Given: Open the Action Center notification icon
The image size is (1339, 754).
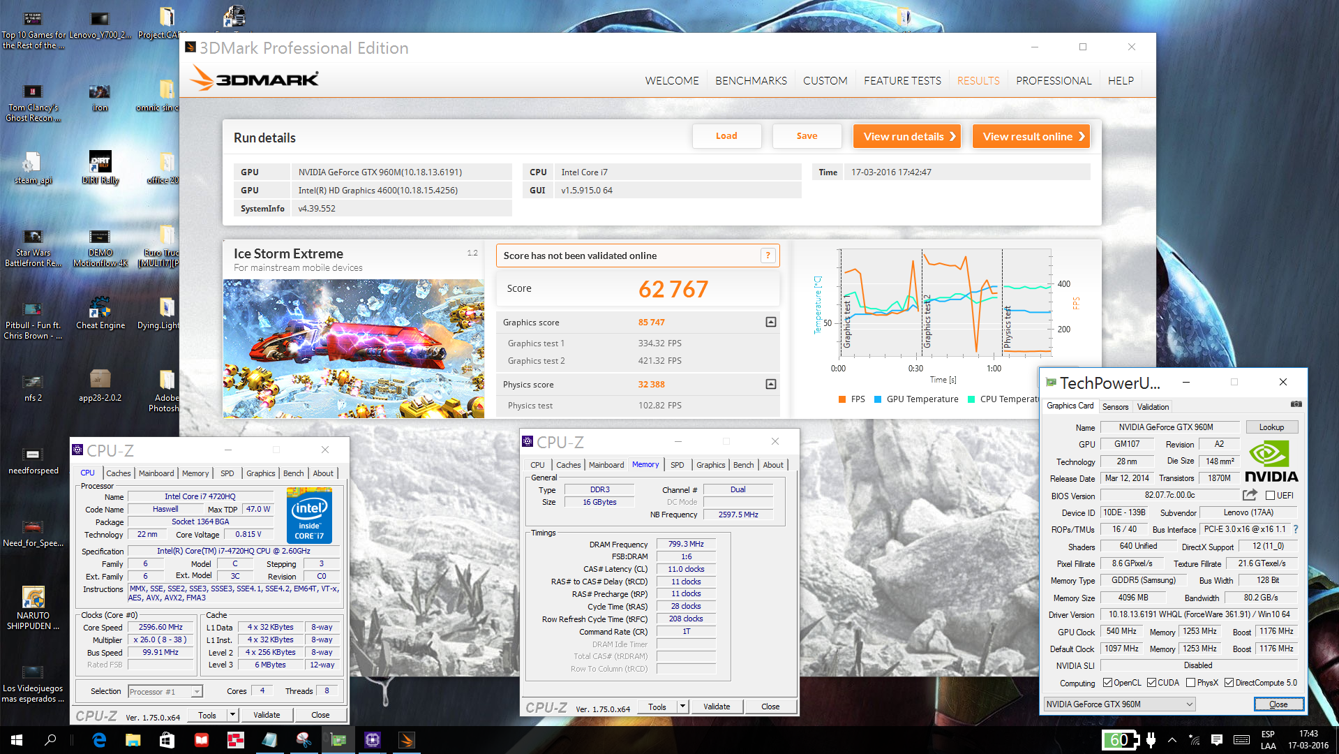Looking at the screenshot, I should coord(1217,740).
